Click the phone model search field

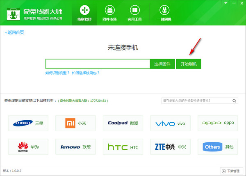tap(196, 101)
